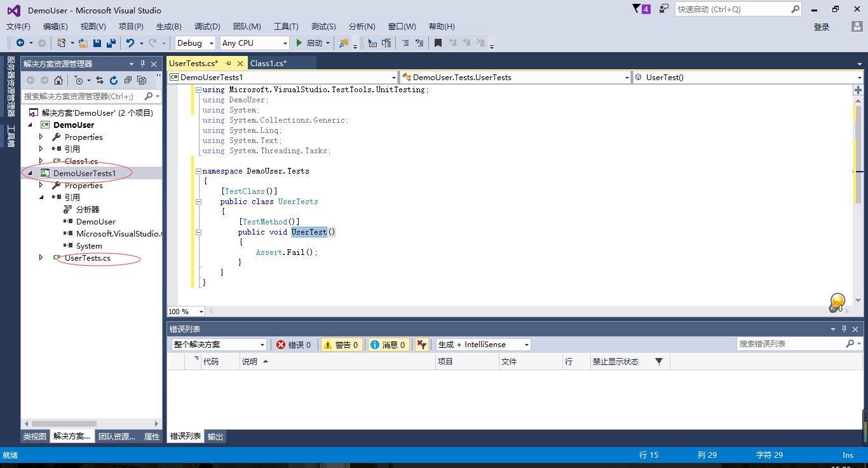The width and height of the screenshot is (868, 468).
Task: Open the UserTest() member dropdown
Action: pyautogui.click(x=748, y=77)
